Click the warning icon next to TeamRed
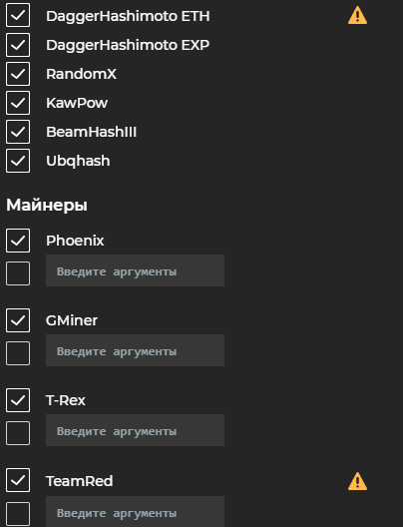 357,481
